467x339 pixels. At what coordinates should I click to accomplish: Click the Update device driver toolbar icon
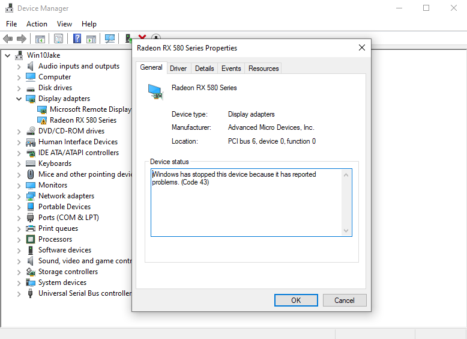[128, 38]
